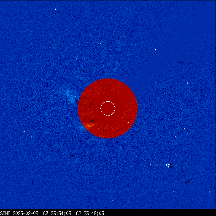Click the SOHO label in the caption bar
This screenshot has width=216, height=216.
click(5, 213)
